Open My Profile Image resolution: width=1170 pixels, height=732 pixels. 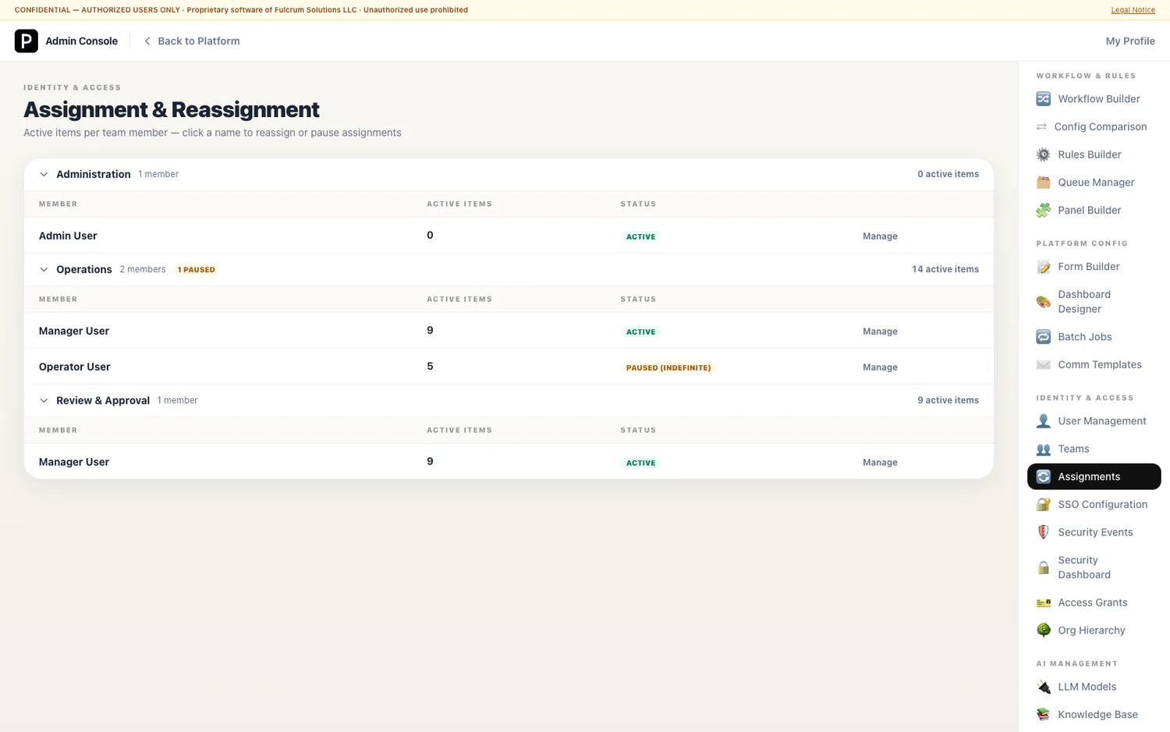[1129, 41]
